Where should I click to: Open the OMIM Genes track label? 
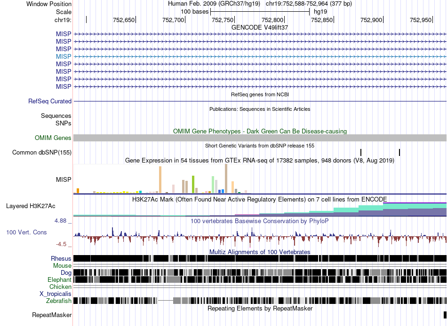tap(53, 138)
